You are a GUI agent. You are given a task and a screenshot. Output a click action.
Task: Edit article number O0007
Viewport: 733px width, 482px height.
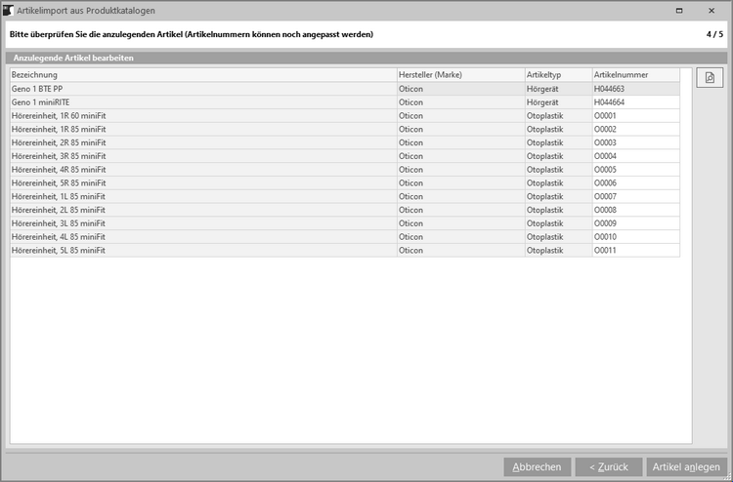(x=636, y=196)
